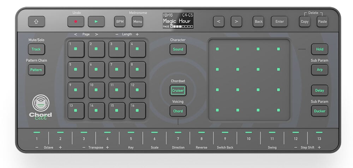Screen dimensions: 353x168
Task: Tap the top-left dot on touch pad
Action: pos(217,49)
